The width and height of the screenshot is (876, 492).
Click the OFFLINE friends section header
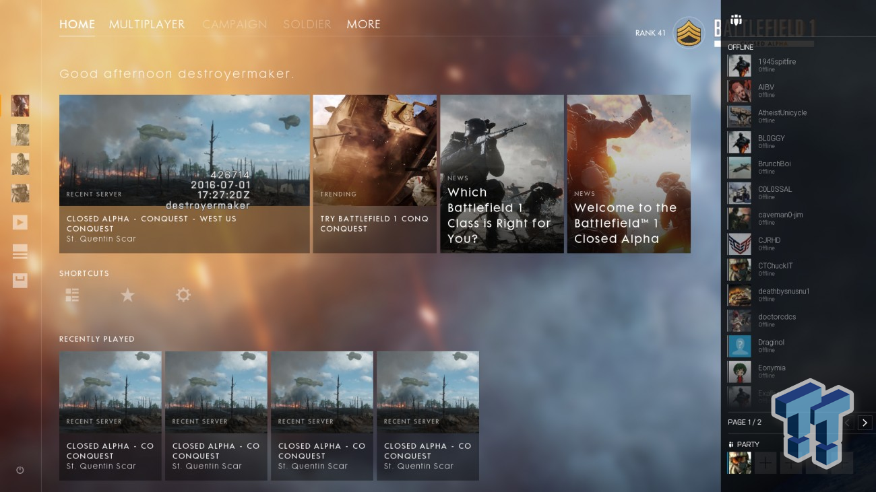click(741, 47)
